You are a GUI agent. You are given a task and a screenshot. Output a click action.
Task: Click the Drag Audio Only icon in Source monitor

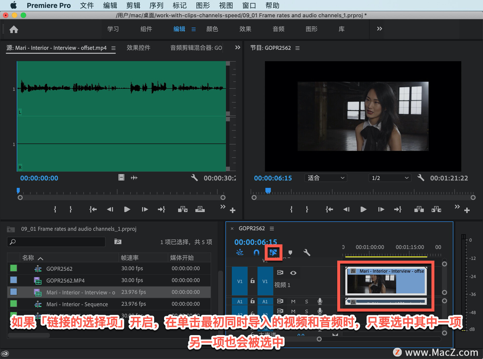[x=134, y=178]
